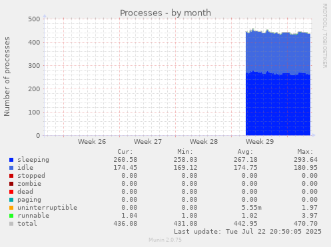Select the Week 27 axis label
Image resolution: width=331 pixels, height=247 pixels.
pyautogui.click(x=148, y=142)
